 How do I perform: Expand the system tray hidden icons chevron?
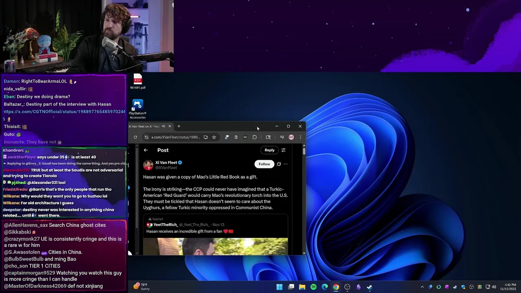tap(422, 287)
